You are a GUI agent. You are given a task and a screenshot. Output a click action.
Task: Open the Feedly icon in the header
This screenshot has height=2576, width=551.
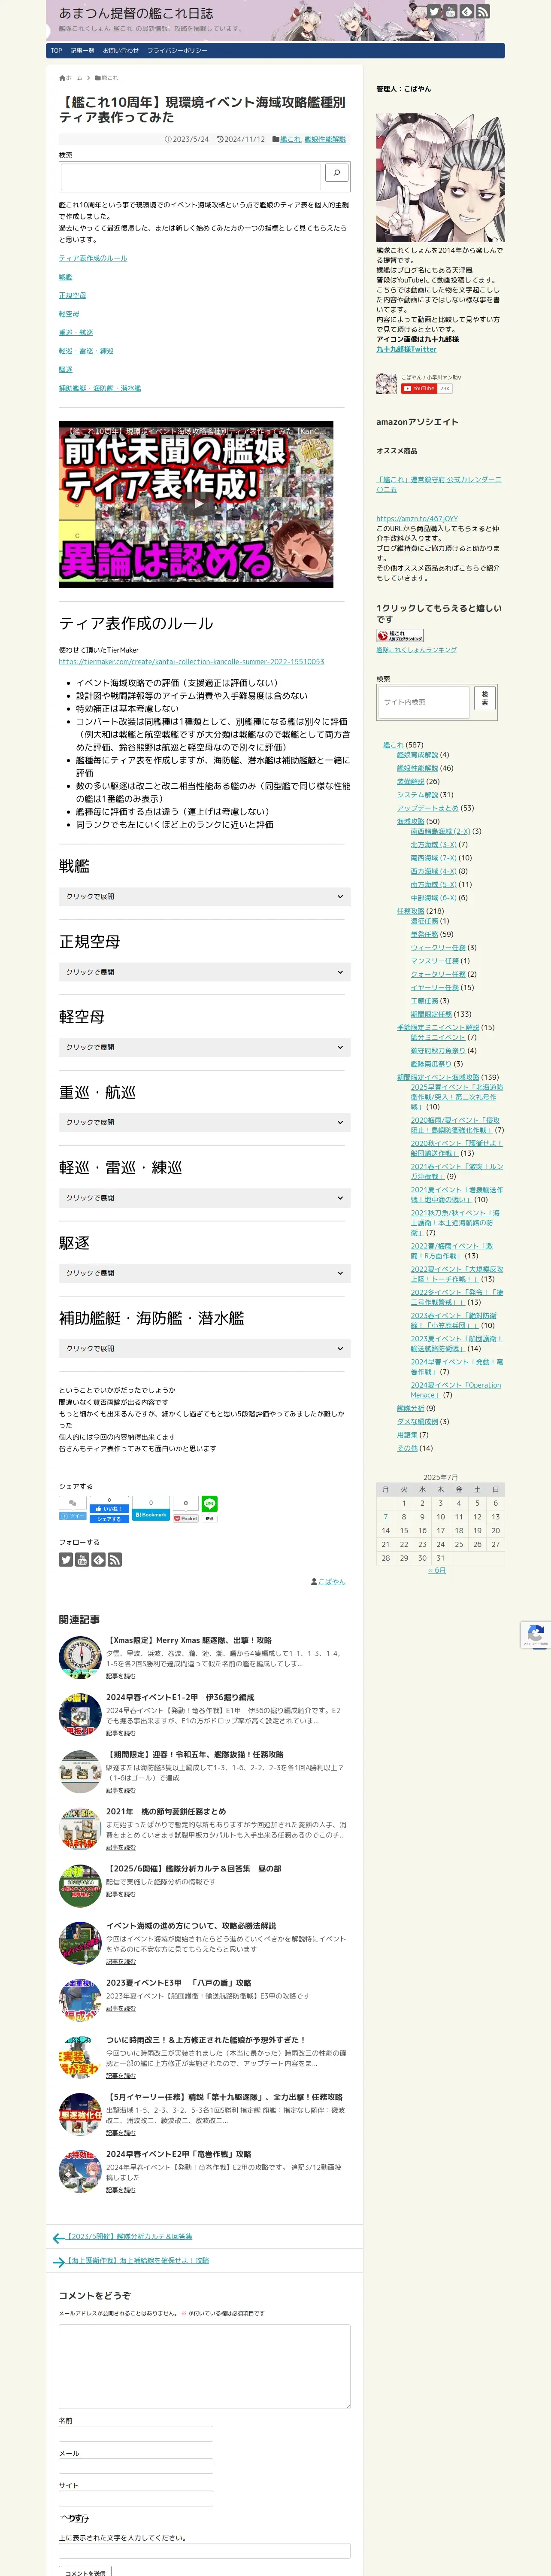point(466,12)
